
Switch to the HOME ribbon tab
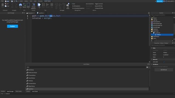coord(21,1)
